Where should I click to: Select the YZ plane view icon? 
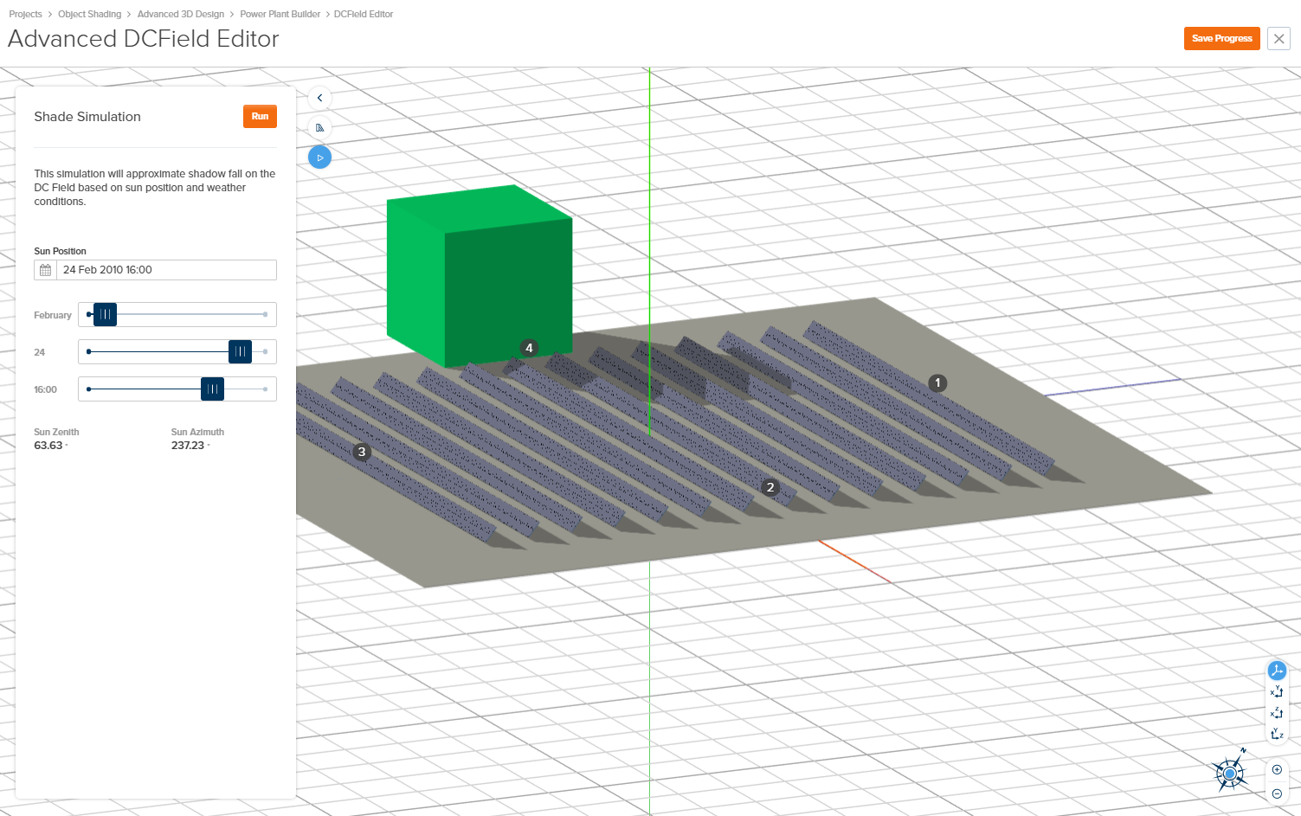click(1277, 734)
